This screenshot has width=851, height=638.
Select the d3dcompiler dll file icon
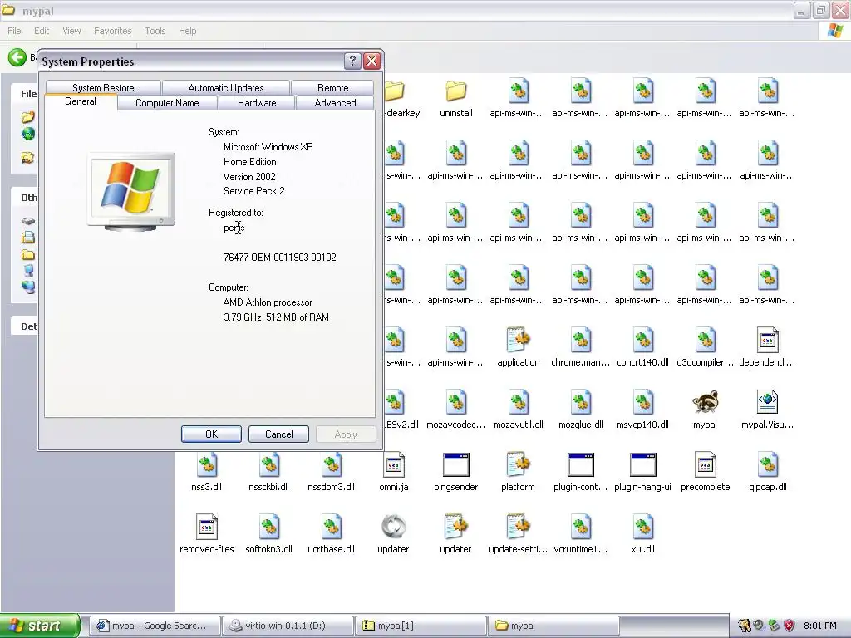point(705,340)
